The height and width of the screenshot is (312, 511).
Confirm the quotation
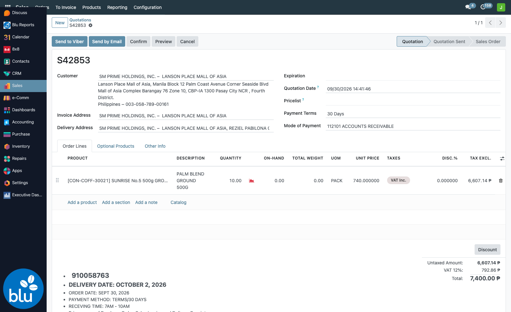(139, 42)
